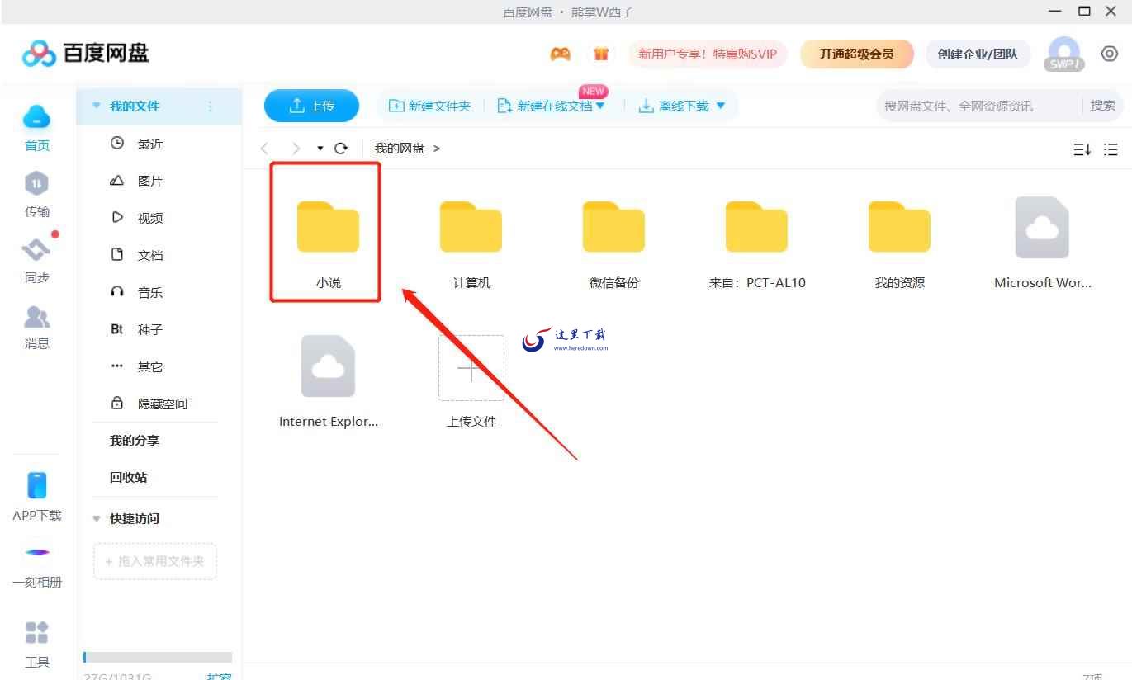
Task: Refresh the current folder listing
Action: (x=341, y=149)
